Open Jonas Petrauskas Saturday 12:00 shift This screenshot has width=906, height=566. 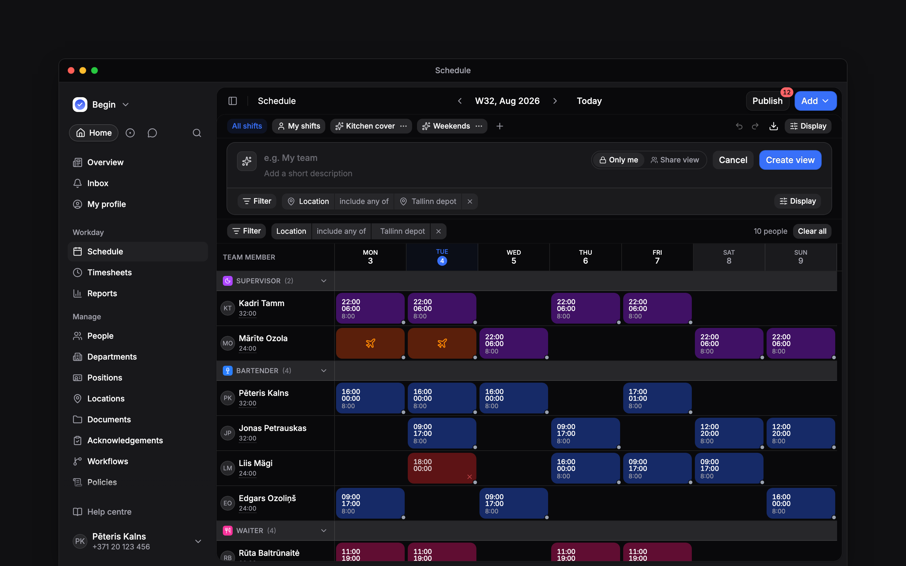click(x=729, y=433)
